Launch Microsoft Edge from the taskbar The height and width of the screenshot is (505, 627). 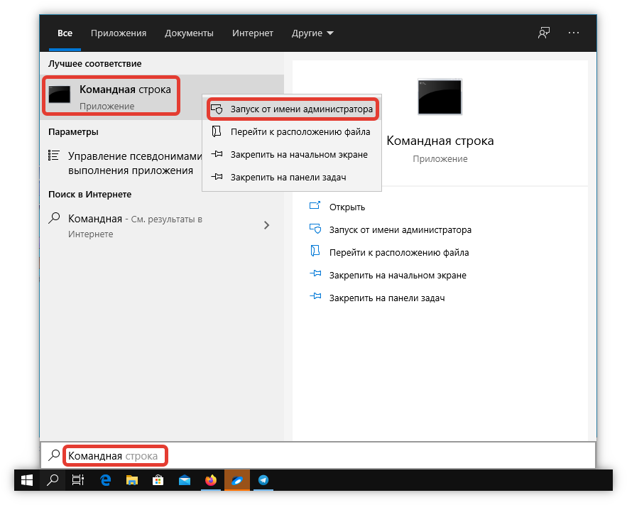click(x=105, y=480)
